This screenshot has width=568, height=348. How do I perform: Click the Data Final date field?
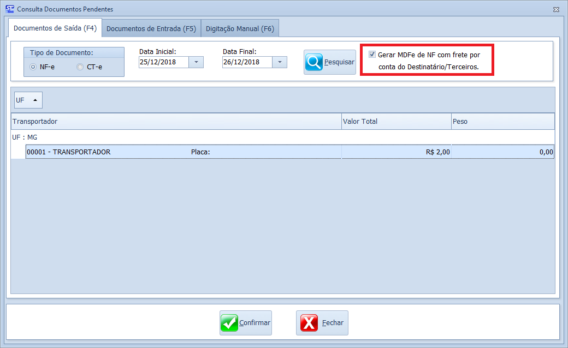[247, 62]
